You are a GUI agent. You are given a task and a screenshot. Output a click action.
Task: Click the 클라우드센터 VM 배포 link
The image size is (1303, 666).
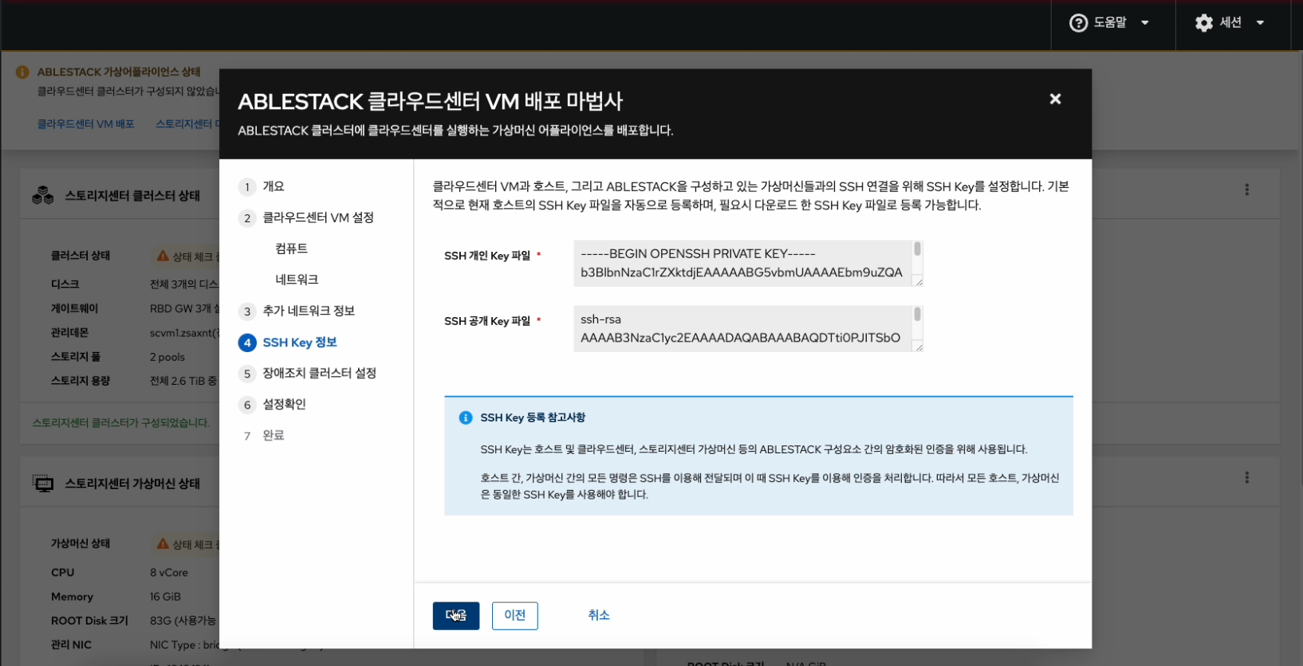(86, 124)
